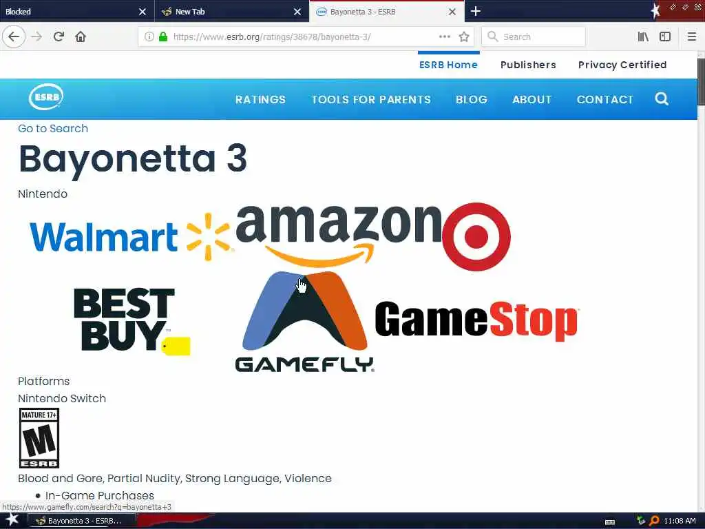Open the CONTACT menu item
705x529 pixels.
coord(605,99)
